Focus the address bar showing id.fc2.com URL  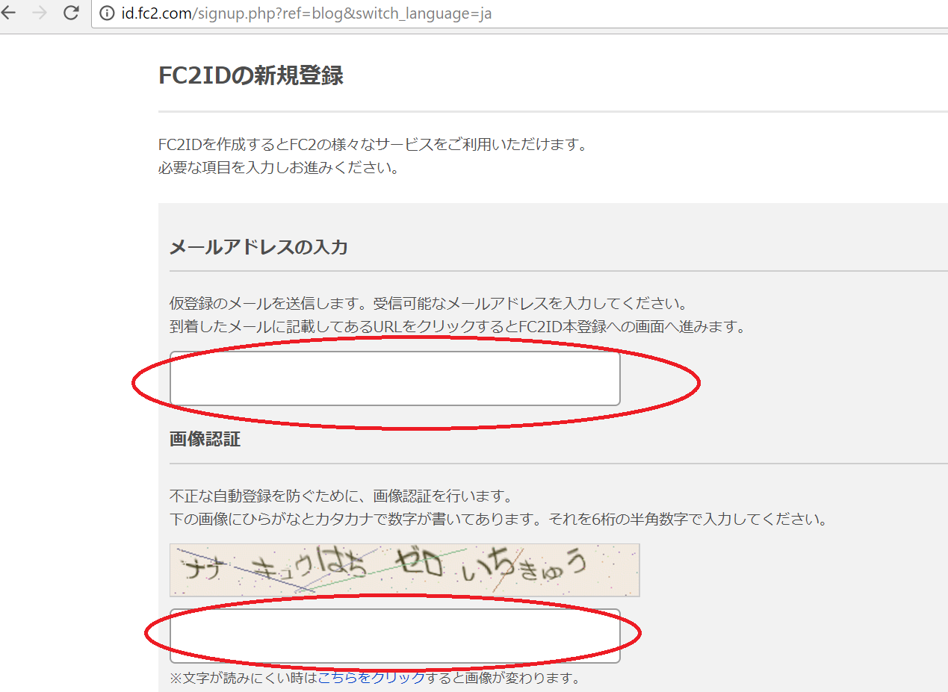pyautogui.click(x=519, y=13)
